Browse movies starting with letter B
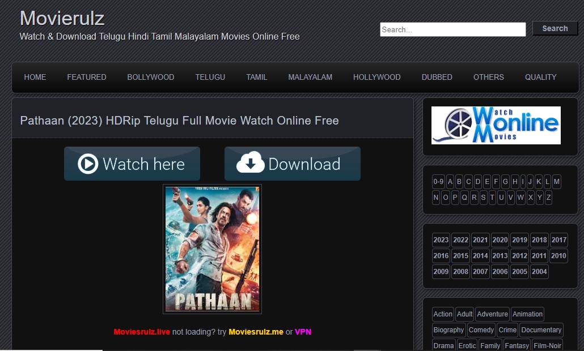The width and height of the screenshot is (584, 351). (459, 182)
